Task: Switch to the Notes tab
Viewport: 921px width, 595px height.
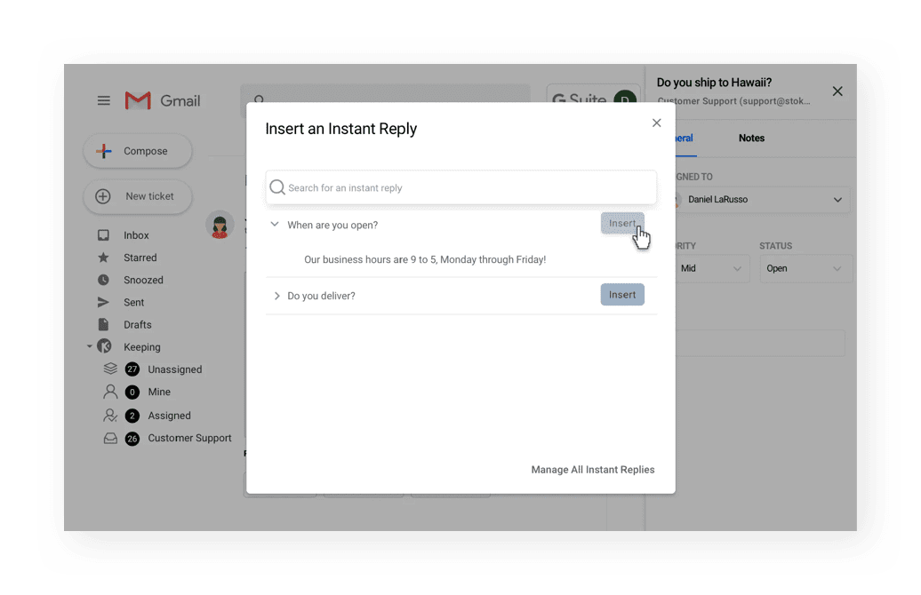Action: [x=751, y=138]
